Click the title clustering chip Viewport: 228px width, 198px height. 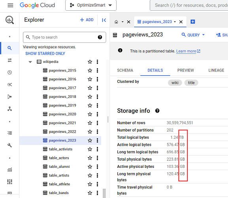click(191, 83)
